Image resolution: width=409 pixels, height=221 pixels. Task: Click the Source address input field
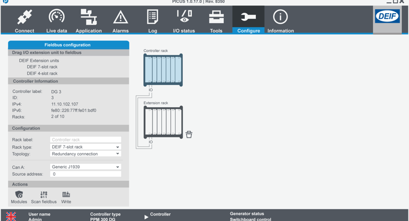click(x=85, y=174)
